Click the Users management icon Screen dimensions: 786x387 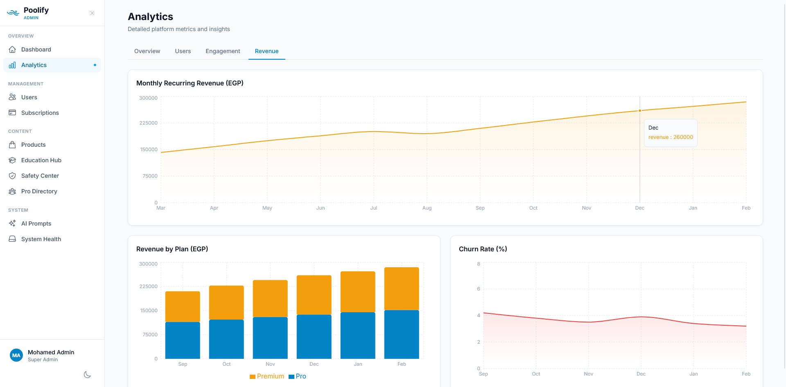coord(13,97)
